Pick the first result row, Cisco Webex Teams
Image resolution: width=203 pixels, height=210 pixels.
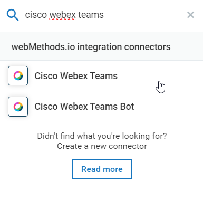click(x=101, y=76)
